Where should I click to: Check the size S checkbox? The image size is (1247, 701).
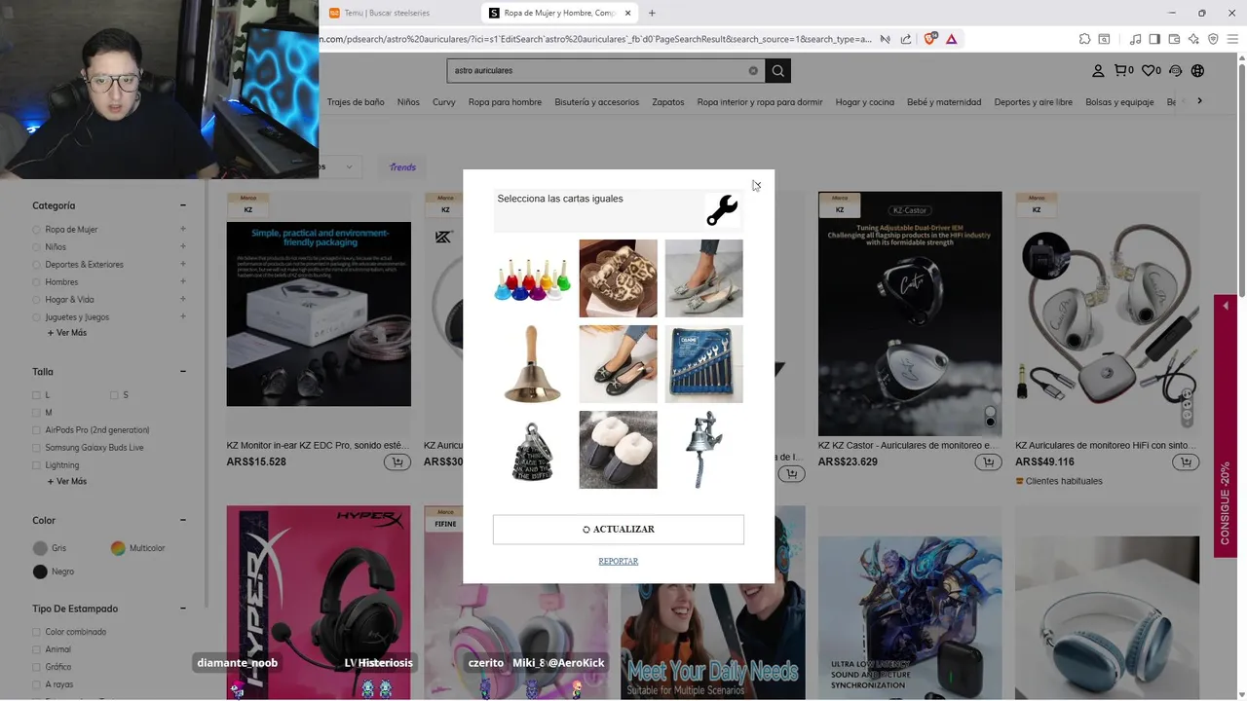point(114,395)
